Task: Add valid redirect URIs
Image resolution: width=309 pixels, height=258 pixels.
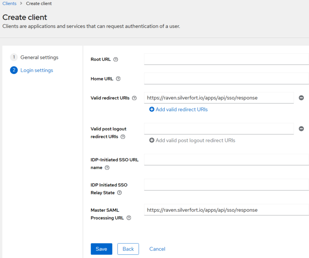Action: [178, 109]
